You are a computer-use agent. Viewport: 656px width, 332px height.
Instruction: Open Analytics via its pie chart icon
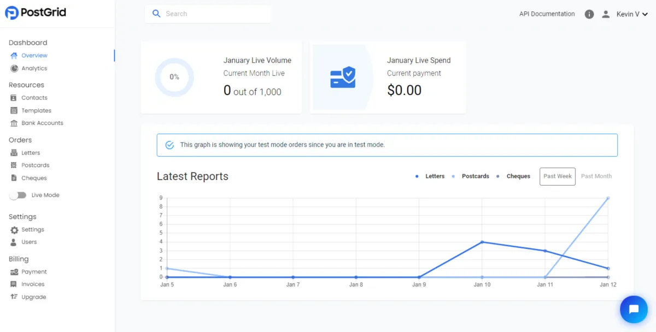pos(14,68)
